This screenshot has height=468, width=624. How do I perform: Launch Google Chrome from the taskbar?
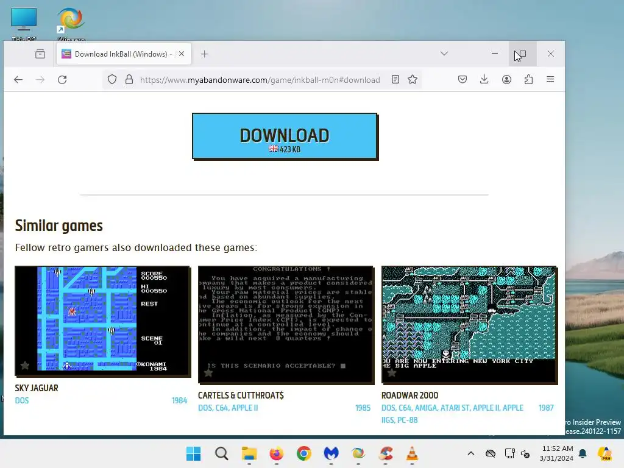click(303, 453)
